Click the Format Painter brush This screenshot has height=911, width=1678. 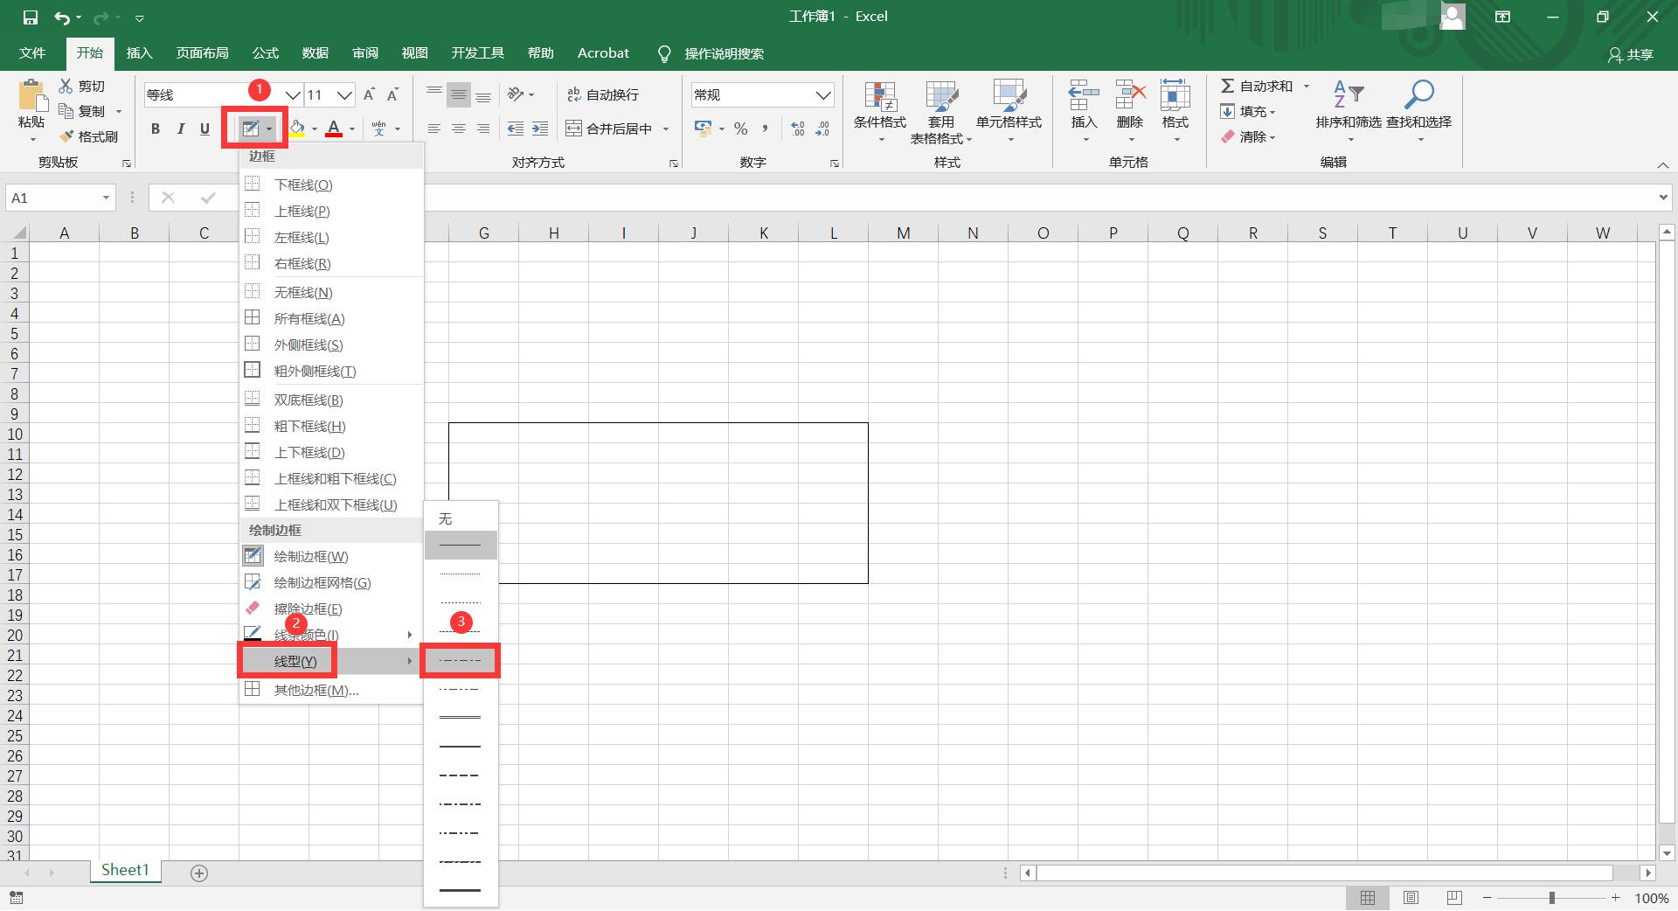coord(66,136)
